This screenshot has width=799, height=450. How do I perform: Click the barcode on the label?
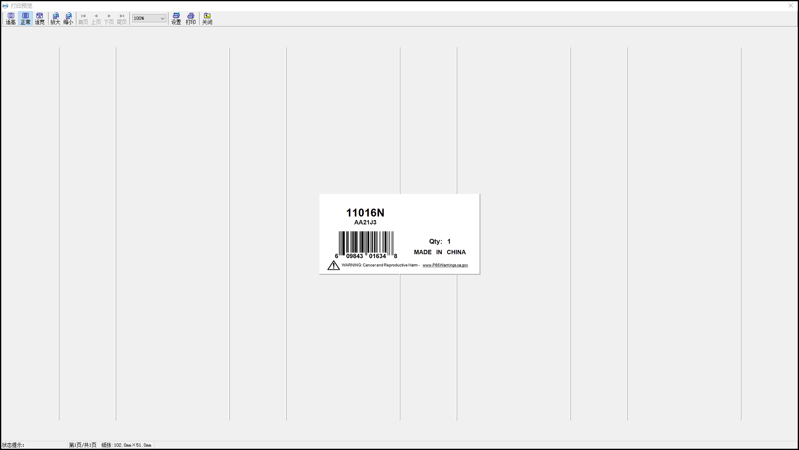pos(366,244)
